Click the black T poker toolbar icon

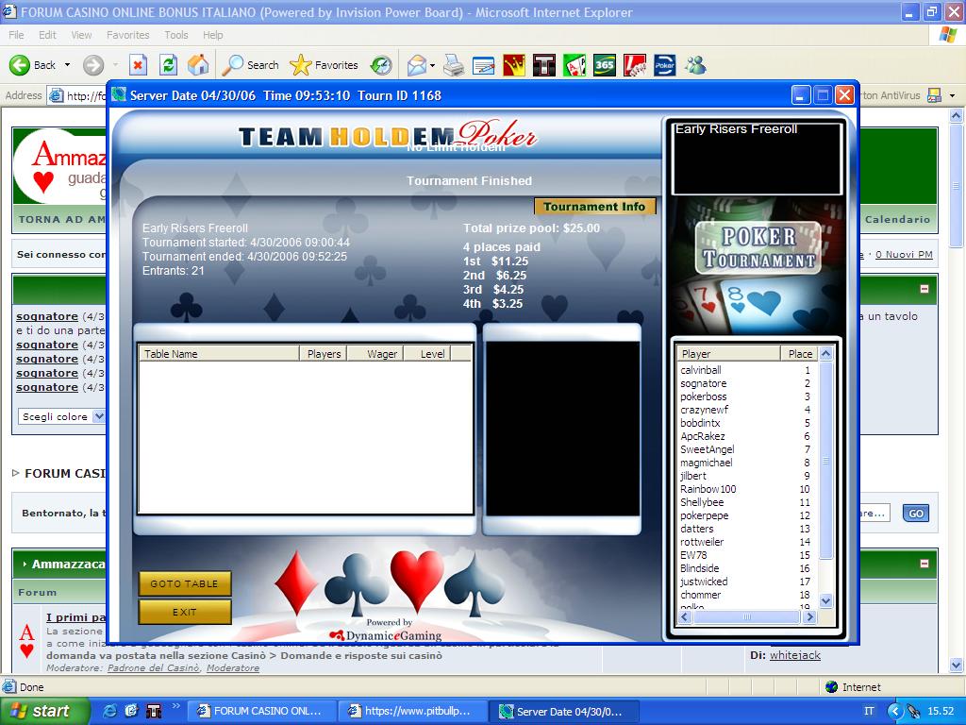pos(544,65)
